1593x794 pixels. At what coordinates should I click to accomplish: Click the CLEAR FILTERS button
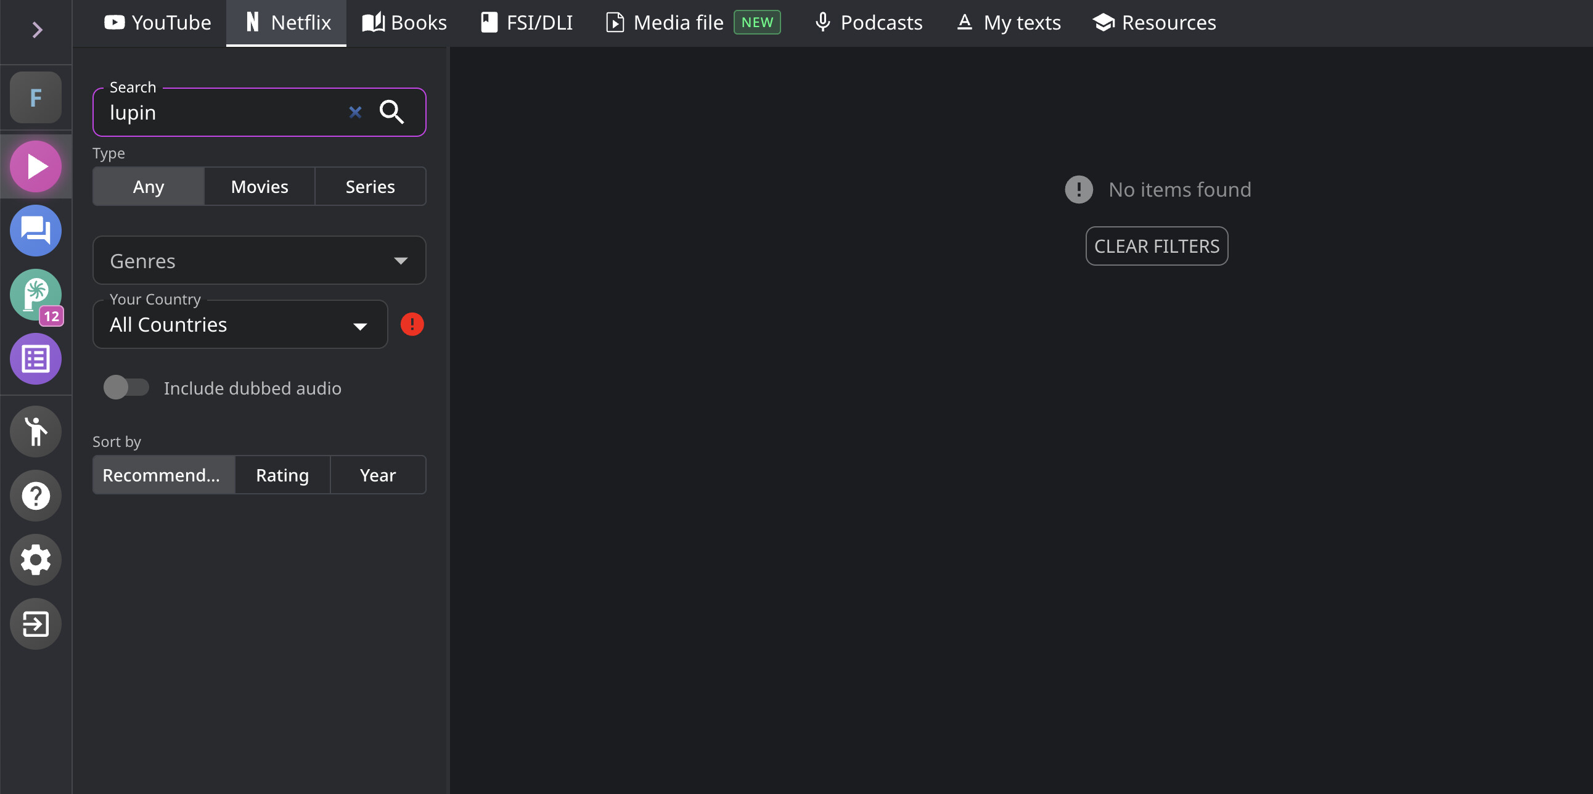click(x=1156, y=246)
